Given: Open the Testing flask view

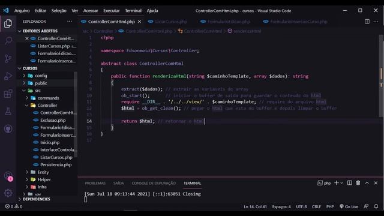Looking at the screenshot, I should [x=8, y=111].
